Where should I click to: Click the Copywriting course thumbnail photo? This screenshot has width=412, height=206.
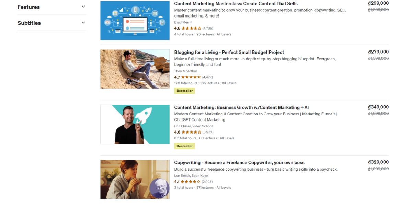pos(135,179)
